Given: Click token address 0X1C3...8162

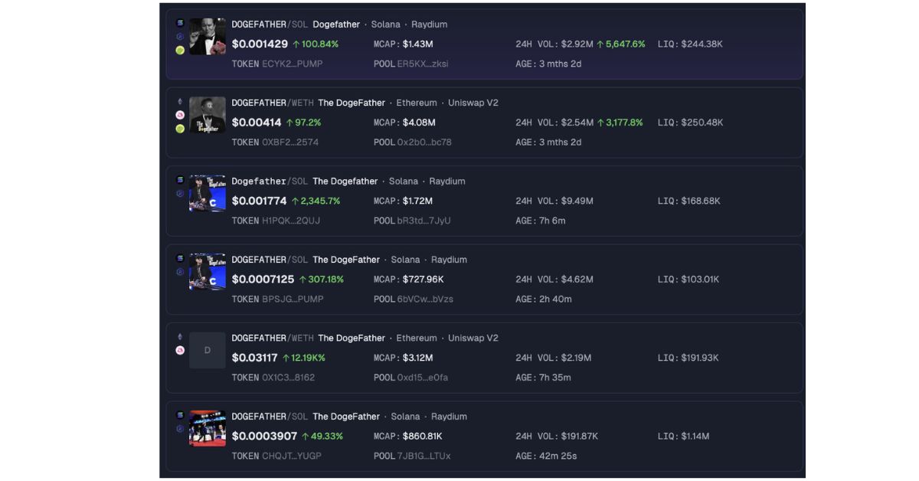Looking at the screenshot, I should click(288, 378).
